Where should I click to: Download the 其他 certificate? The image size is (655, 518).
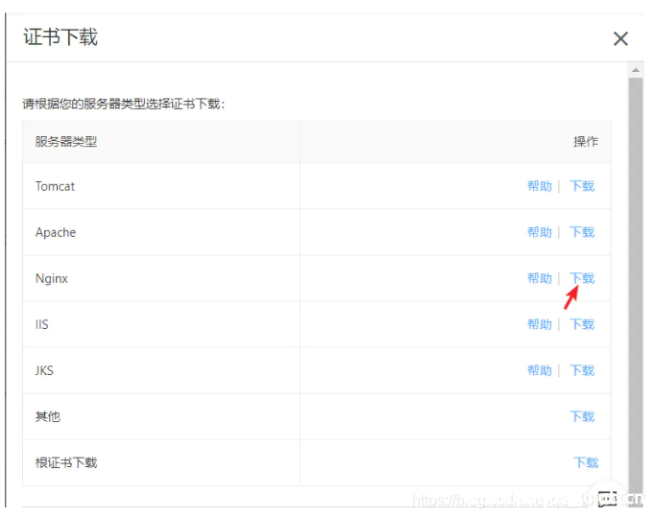click(x=582, y=416)
